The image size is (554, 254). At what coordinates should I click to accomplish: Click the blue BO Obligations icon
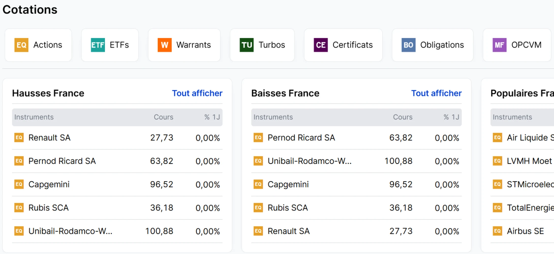[408, 45]
